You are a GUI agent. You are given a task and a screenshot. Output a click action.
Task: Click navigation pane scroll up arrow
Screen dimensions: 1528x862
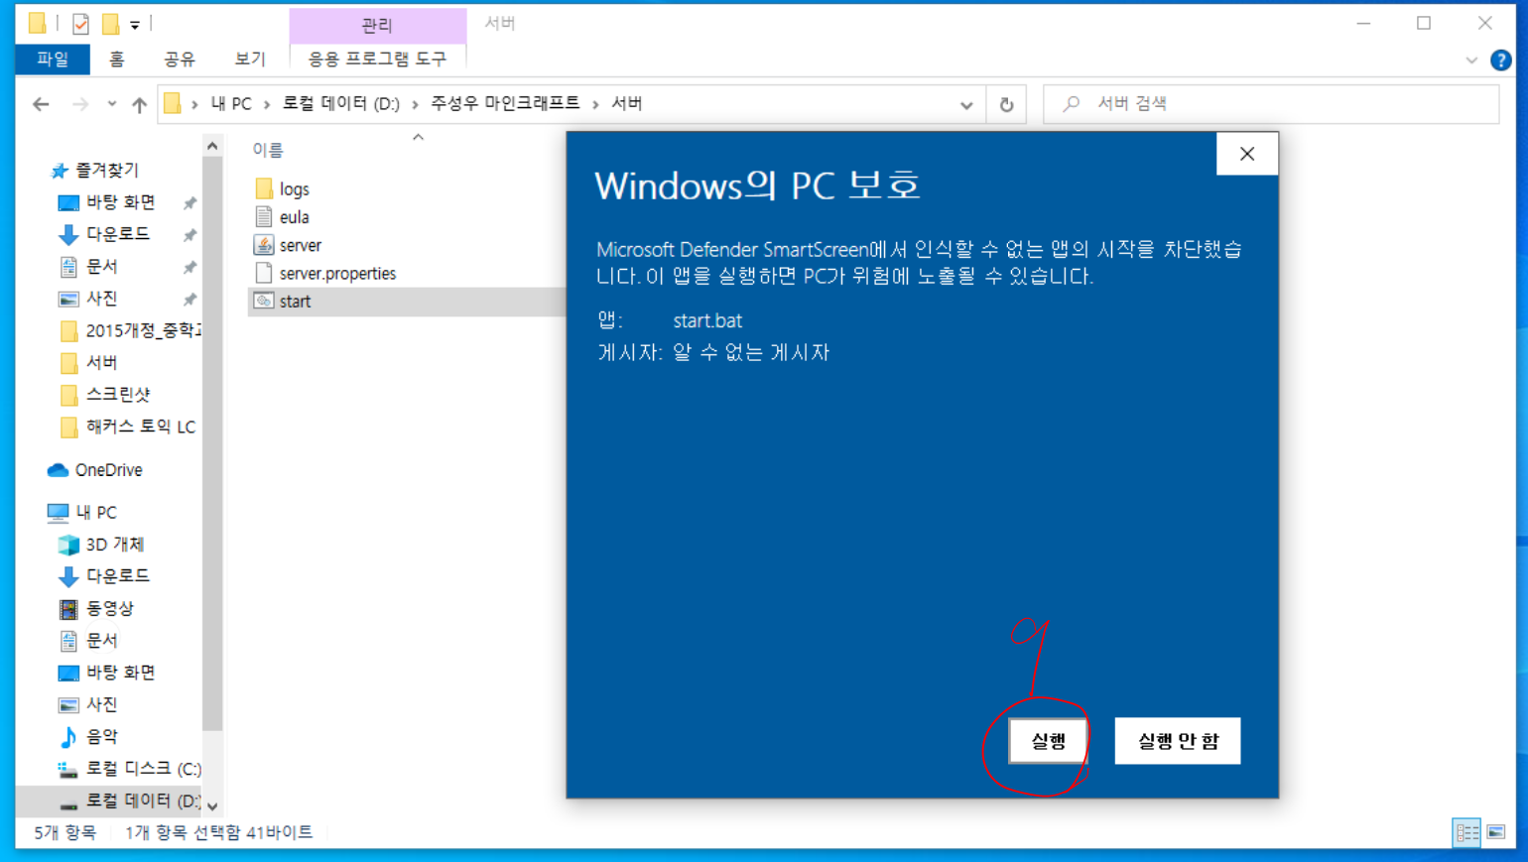tap(212, 147)
